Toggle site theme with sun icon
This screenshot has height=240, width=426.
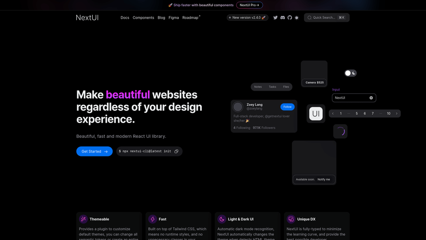pyautogui.click(x=297, y=18)
